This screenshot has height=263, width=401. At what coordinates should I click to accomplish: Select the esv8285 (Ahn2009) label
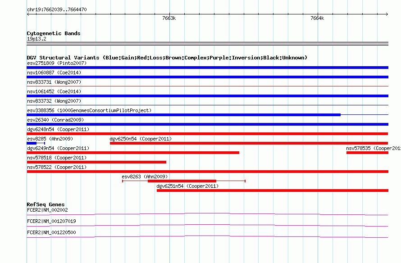pyautogui.click(x=50, y=139)
